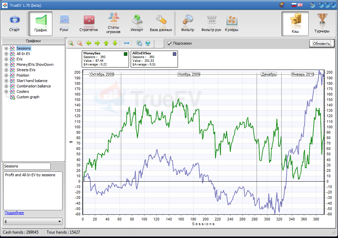Open the Статы игроков panel
Viewport: 338px width, 238px height.
[x=113, y=22]
